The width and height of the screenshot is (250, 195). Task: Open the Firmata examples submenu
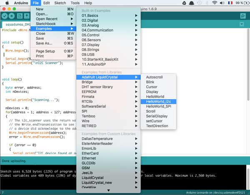[108, 97]
